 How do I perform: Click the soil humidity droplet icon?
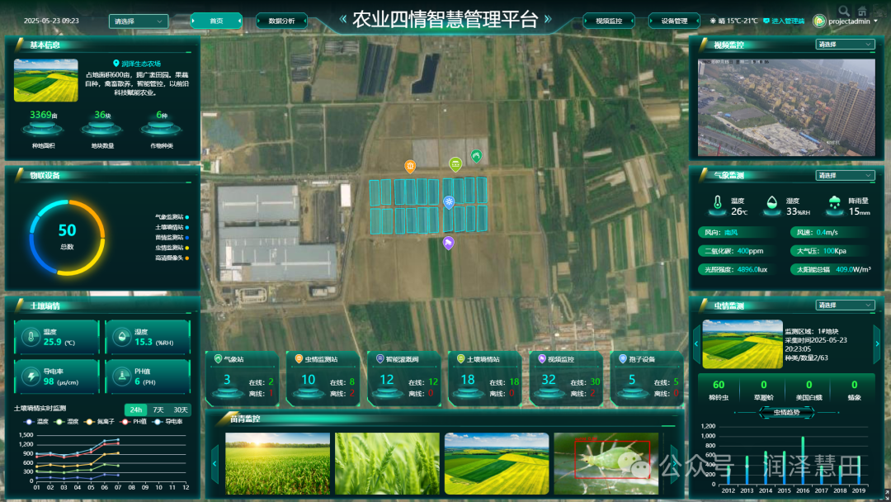pyautogui.click(x=121, y=337)
